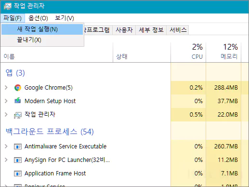Expand the Google Chrome(5) process group
The image size is (249, 187).
[6, 88]
